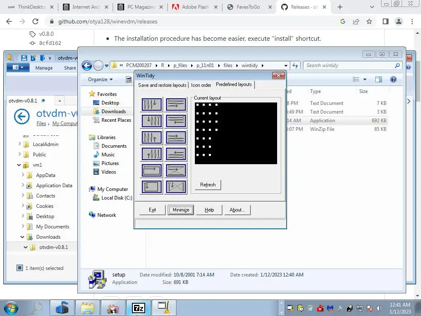This screenshot has width=421, height=316.
Task: Switch to FavesToGo browser tab
Action: pos(248,7)
